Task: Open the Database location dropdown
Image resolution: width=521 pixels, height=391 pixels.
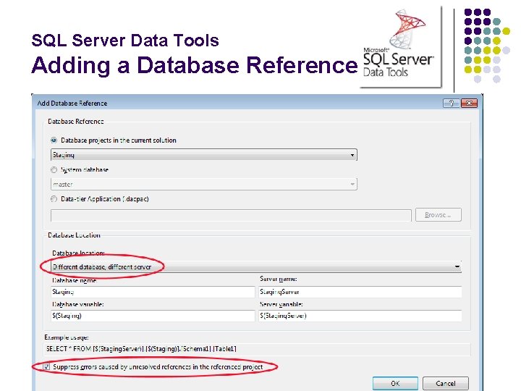Action: pyautogui.click(x=256, y=266)
